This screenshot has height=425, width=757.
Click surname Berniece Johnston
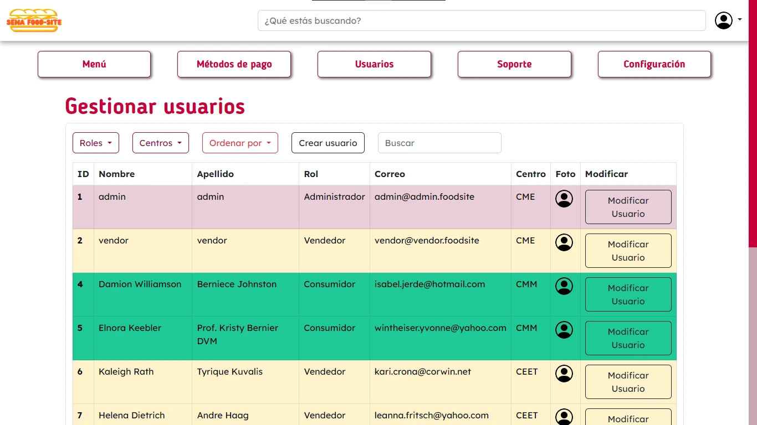pos(237,284)
